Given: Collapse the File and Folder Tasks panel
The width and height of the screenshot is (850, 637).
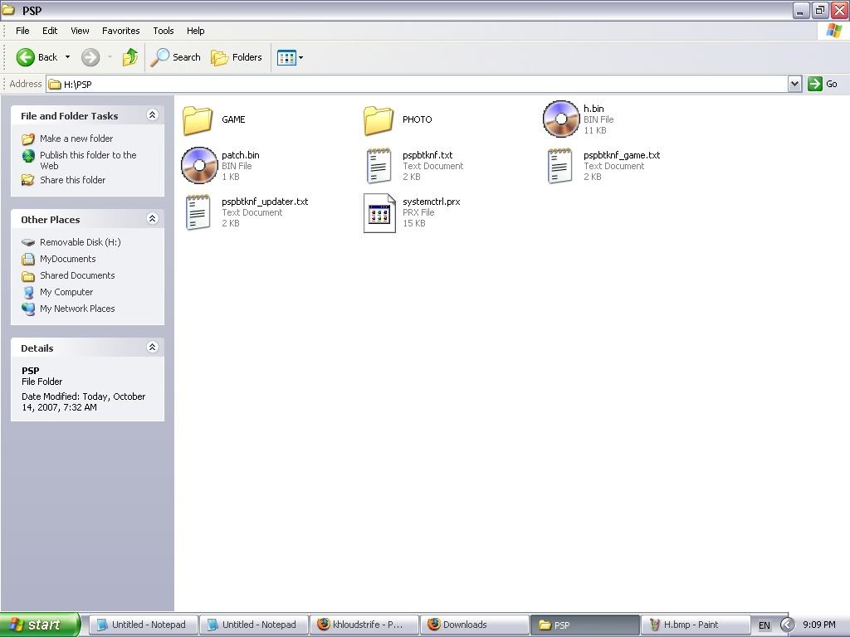Looking at the screenshot, I should [152, 115].
